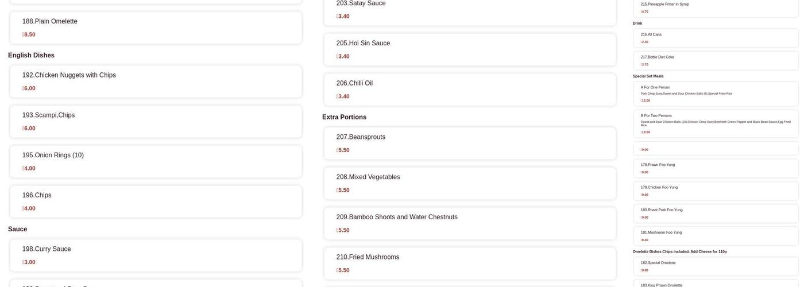Click 178.Prawn Foo Yung item
The height and width of the screenshot is (287, 804).
click(716, 168)
